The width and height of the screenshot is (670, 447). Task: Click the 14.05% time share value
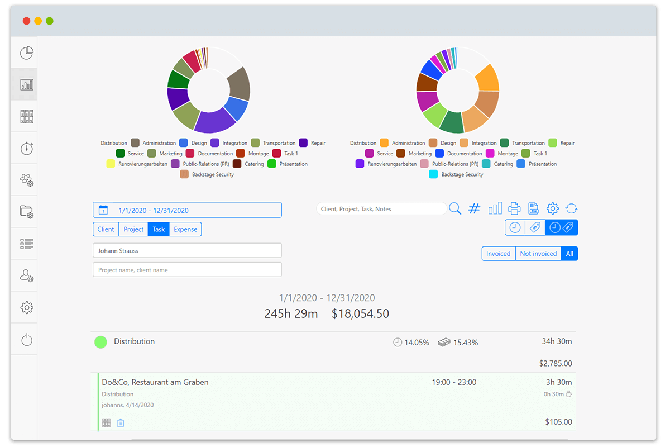click(x=417, y=343)
